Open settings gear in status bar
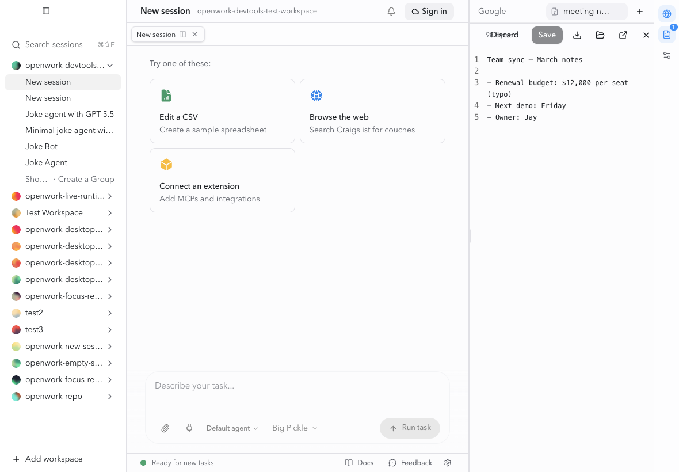 pos(448,463)
